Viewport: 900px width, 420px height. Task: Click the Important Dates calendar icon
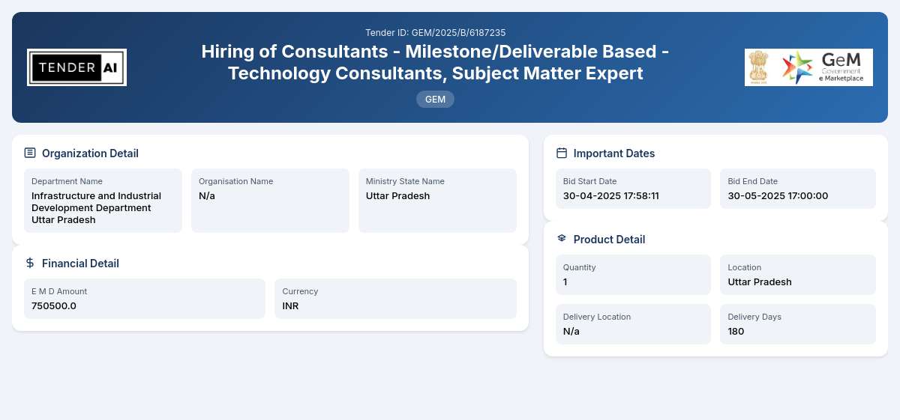pyautogui.click(x=562, y=153)
